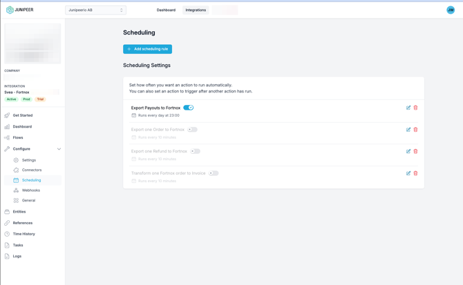The height and width of the screenshot is (285, 463).
Task: Delete the Export one Refund rule
Action: click(415, 151)
